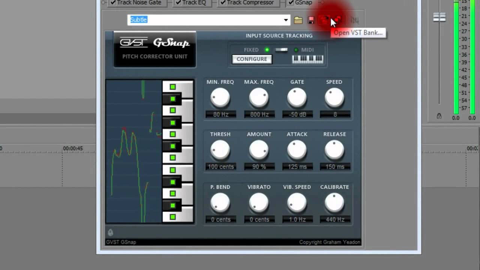Click the small icon above GVST GSnap footer
The height and width of the screenshot is (270, 480).
click(x=110, y=232)
